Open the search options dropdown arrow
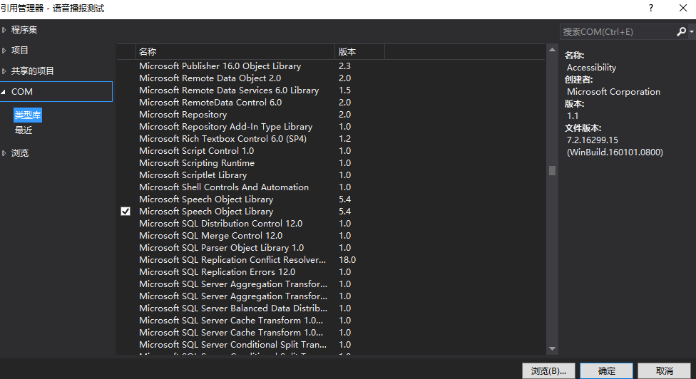Screen dimensions: 696x379 pyautogui.click(x=692, y=31)
